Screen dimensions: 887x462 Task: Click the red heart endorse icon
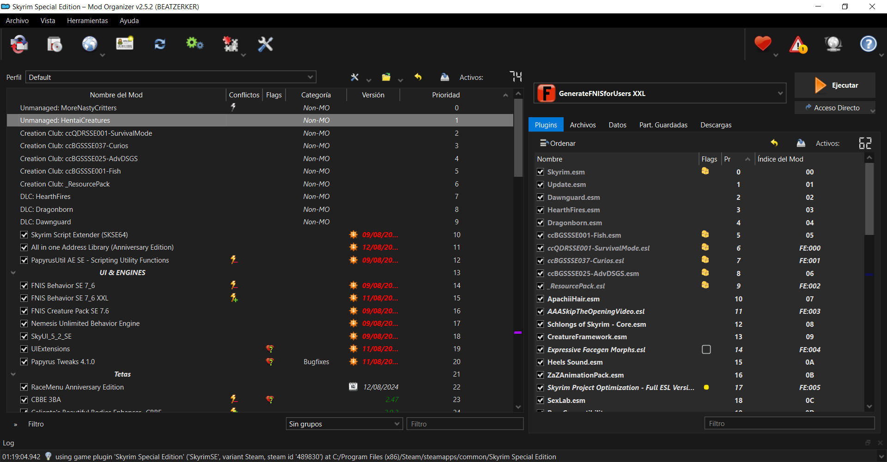[763, 44]
